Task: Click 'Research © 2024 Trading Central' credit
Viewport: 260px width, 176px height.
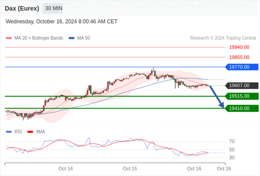Action: click(223, 38)
